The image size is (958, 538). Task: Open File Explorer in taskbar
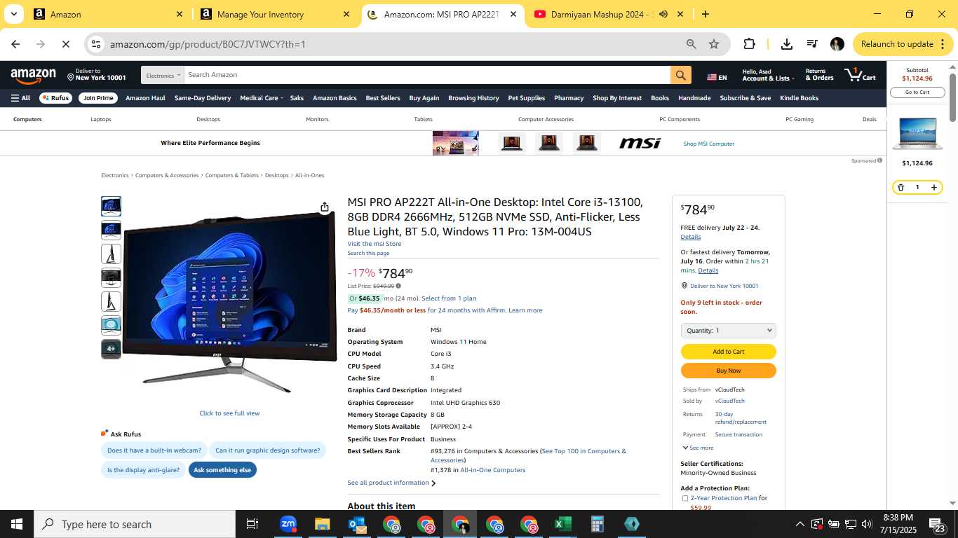[322, 524]
